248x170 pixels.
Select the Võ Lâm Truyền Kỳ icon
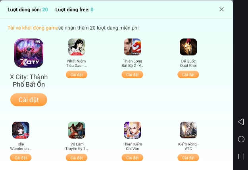tap(77, 130)
